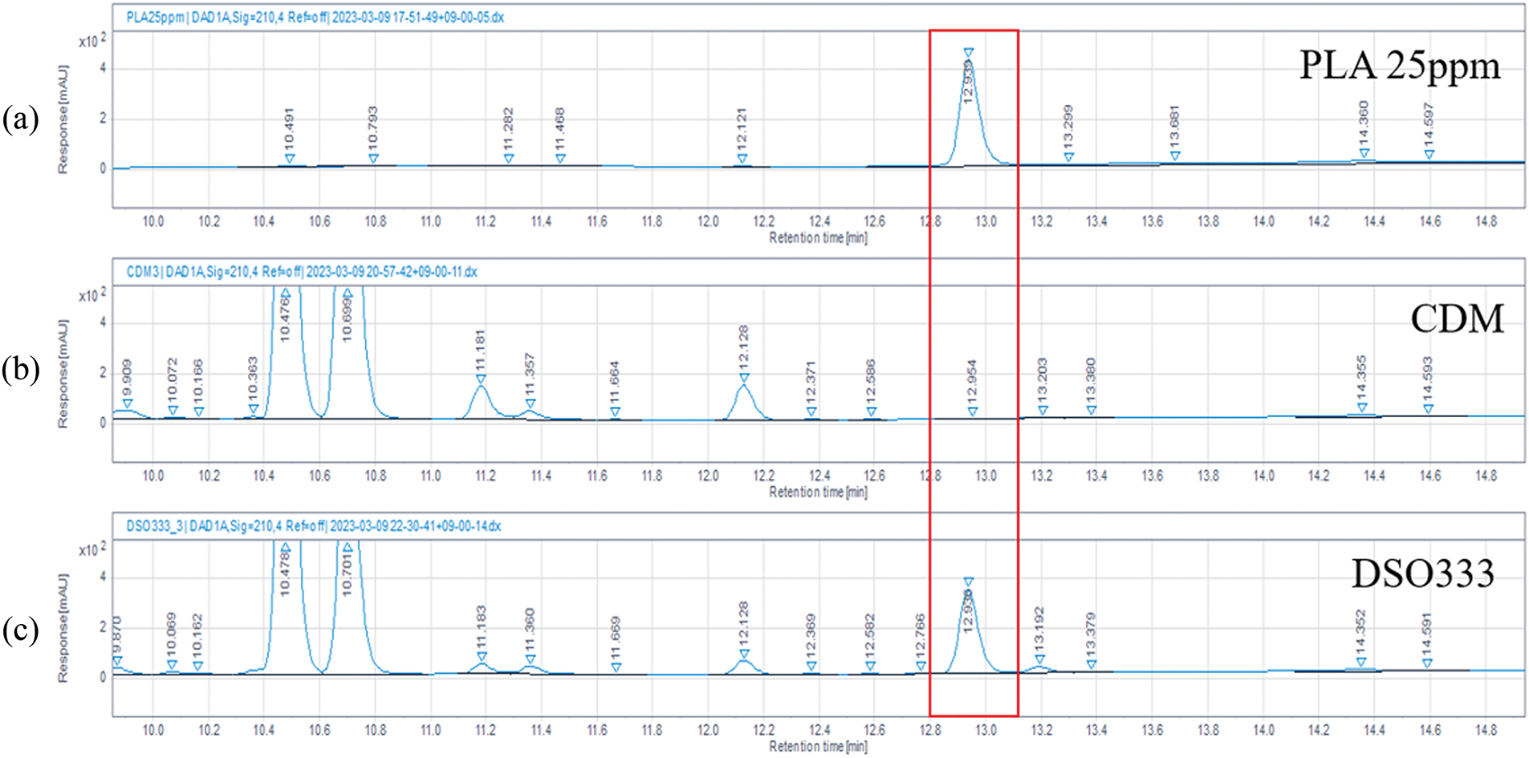This screenshot has height=758, width=1529.
Task: Select the 10.476 peak marker in CDM plot
Action: [x=286, y=294]
